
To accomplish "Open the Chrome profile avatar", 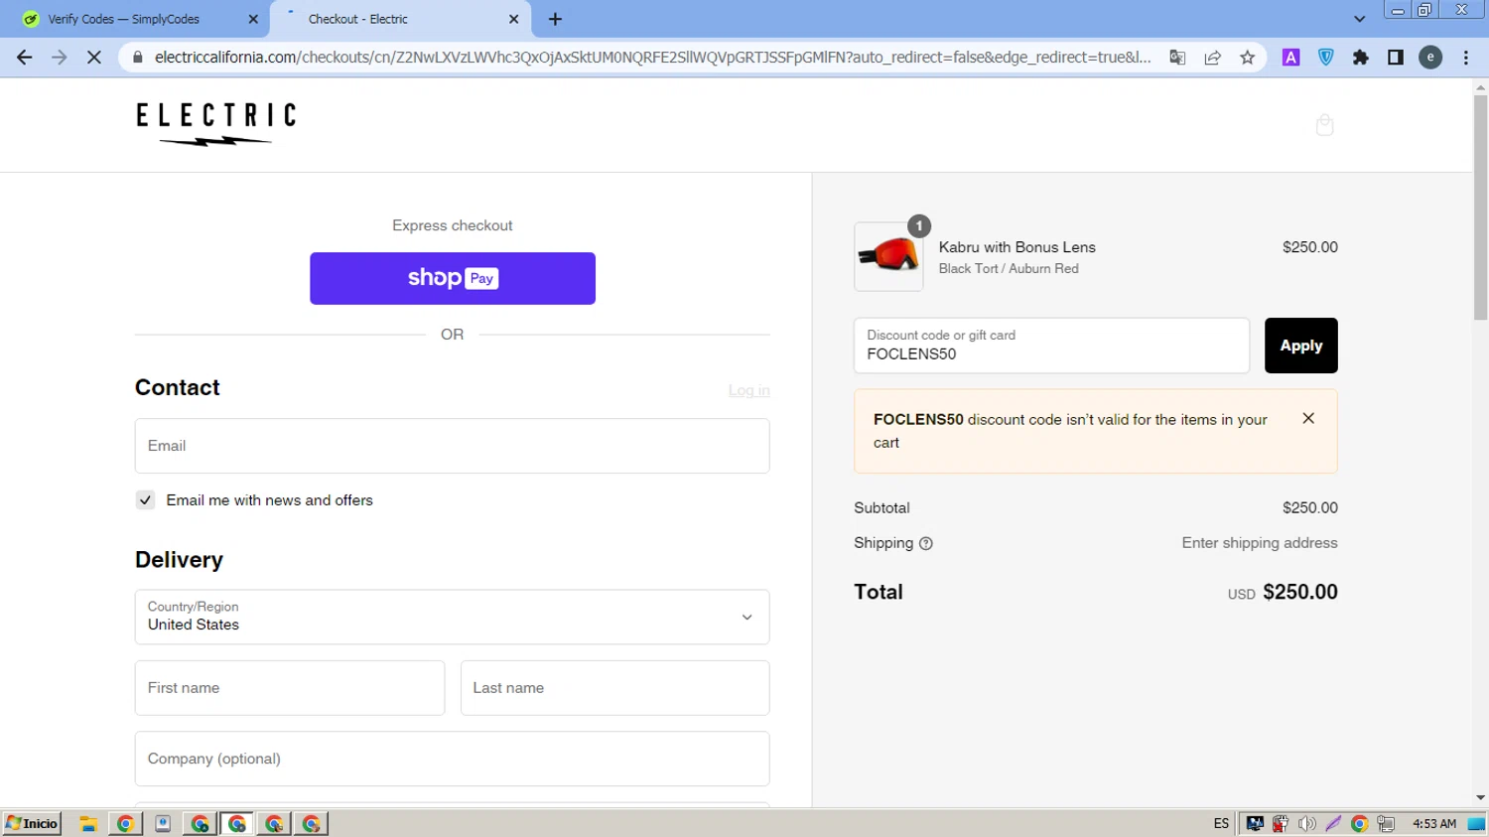I will click(1430, 58).
